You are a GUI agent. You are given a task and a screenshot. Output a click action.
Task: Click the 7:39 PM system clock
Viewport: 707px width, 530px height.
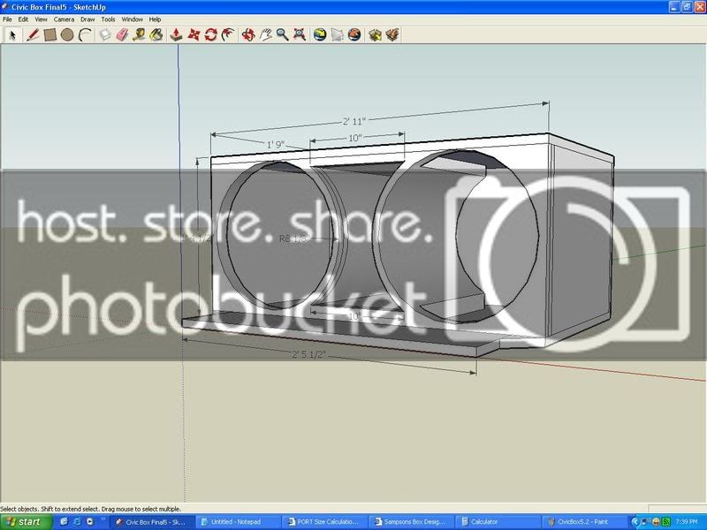687,522
